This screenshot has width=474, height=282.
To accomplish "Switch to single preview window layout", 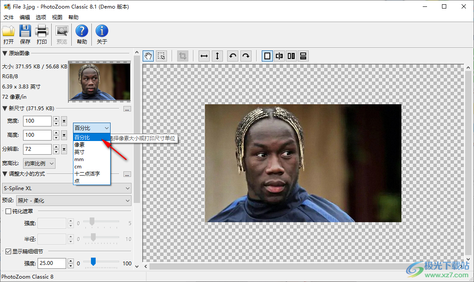I will pos(267,56).
